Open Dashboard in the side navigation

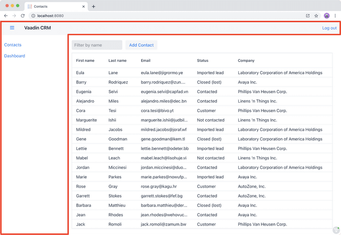14,56
